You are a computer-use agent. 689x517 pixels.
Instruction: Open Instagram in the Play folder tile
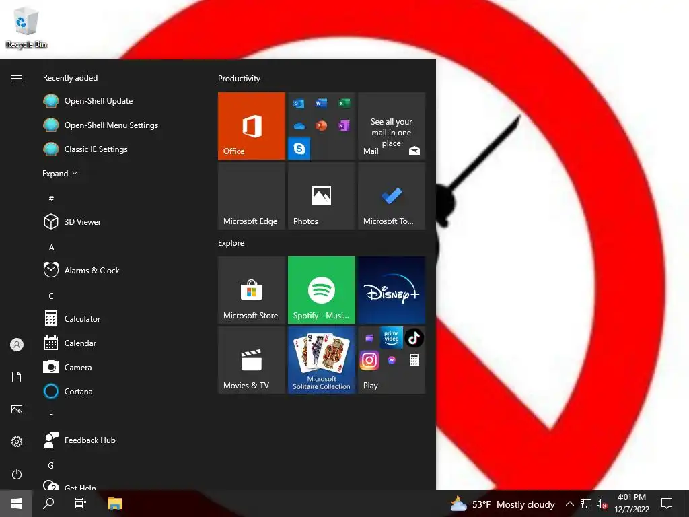tap(369, 361)
